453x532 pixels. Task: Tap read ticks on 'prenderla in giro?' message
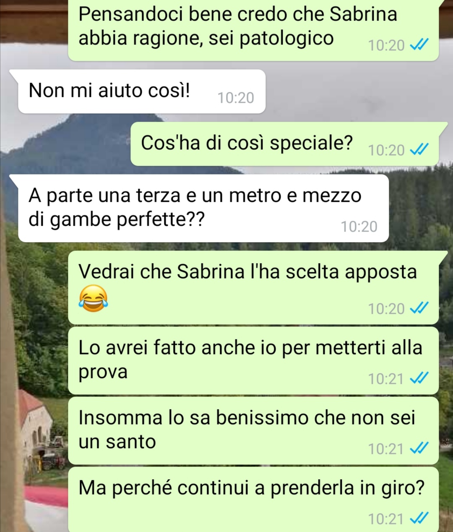click(419, 519)
